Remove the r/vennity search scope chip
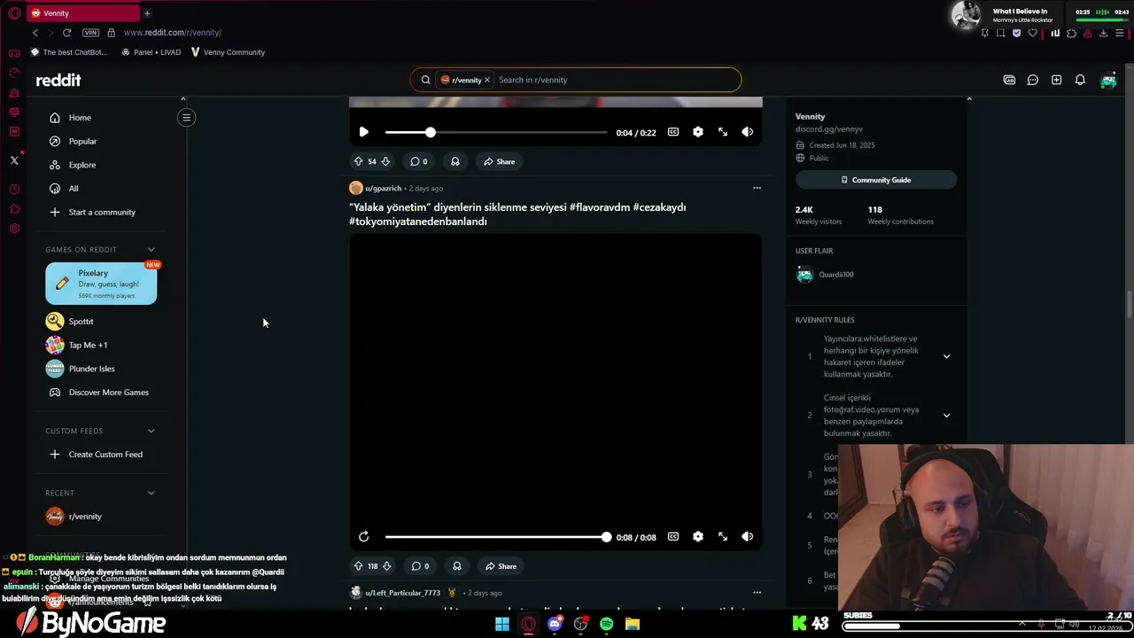Screen dimensions: 1134x638 point(486,80)
